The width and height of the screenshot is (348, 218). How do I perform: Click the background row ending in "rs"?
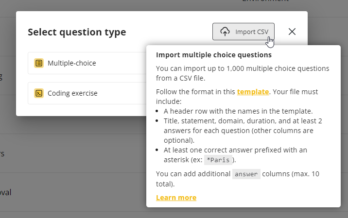2,153
